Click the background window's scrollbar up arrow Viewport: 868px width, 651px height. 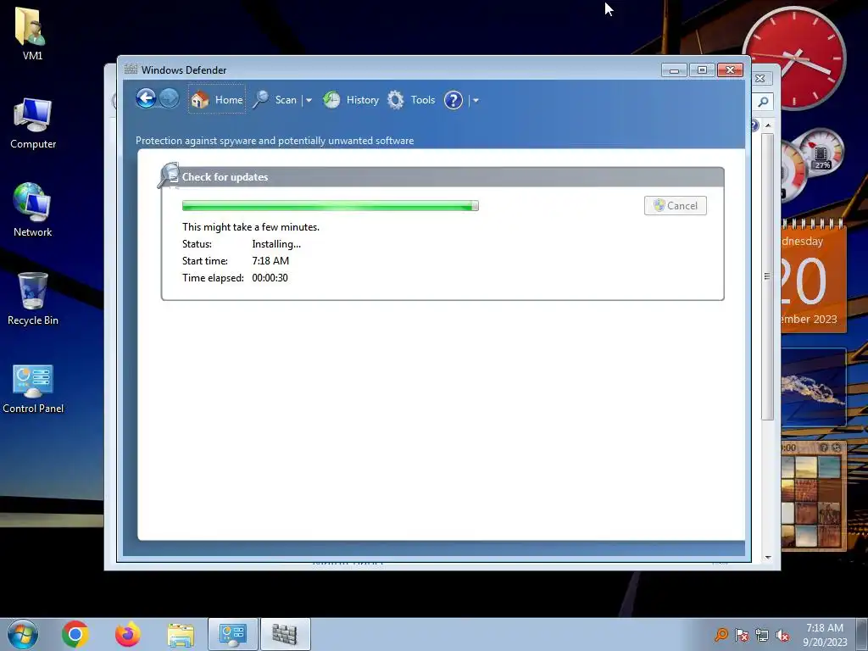(768, 125)
